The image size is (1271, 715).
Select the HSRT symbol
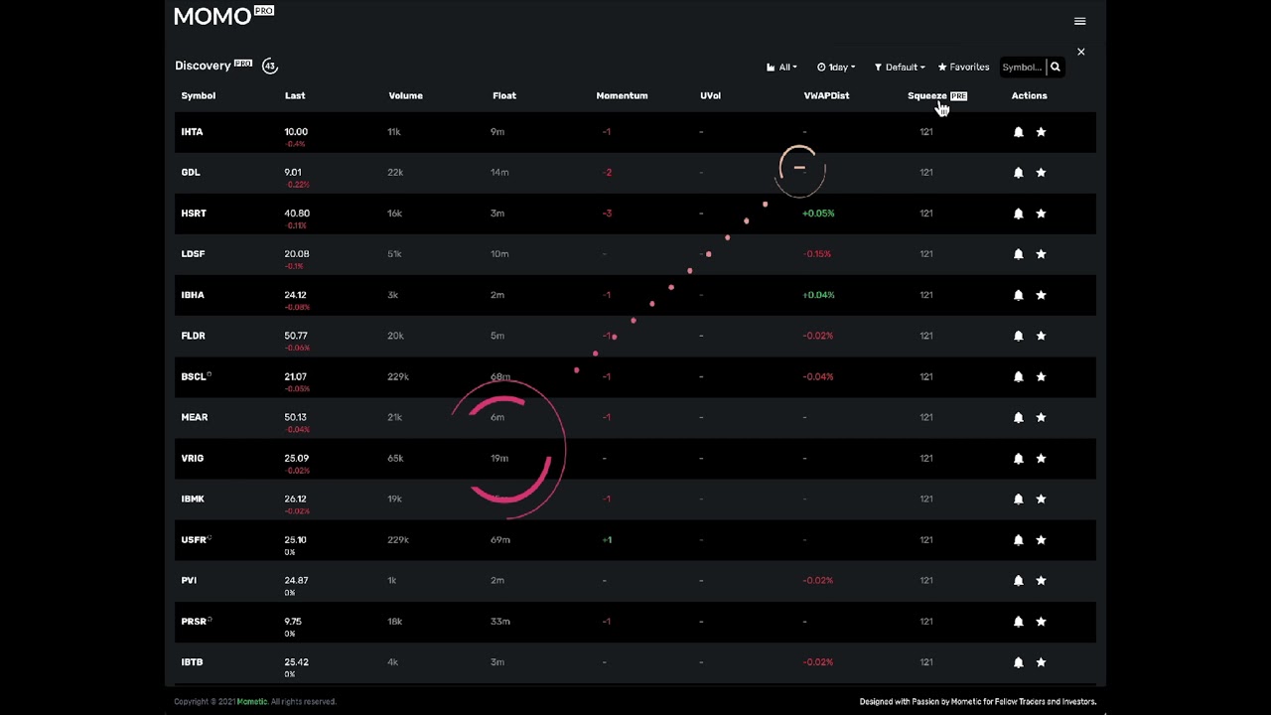point(194,214)
